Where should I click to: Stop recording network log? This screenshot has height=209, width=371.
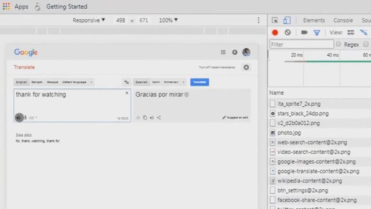pyautogui.click(x=275, y=33)
